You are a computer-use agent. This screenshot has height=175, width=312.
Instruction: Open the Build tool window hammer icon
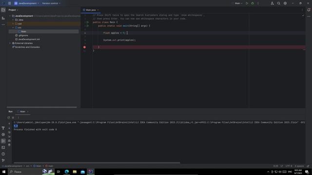(x=3, y=128)
